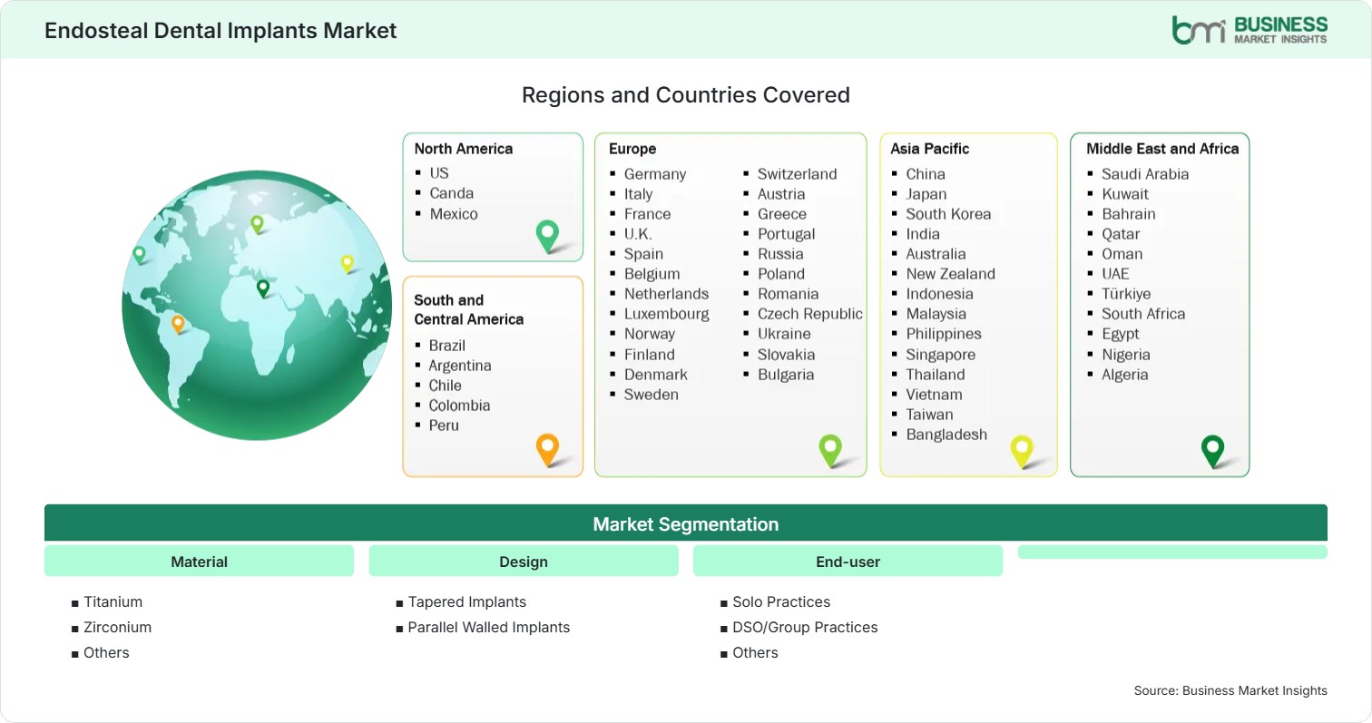The height and width of the screenshot is (723, 1372).
Task: Click DSO/Group Practices entry
Action: [805, 627]
